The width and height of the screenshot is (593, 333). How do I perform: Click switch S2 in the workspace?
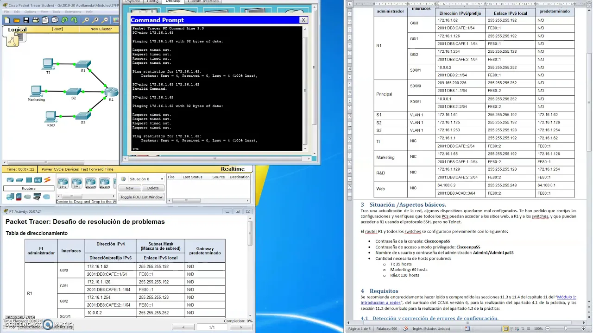[x=74, y=91]
